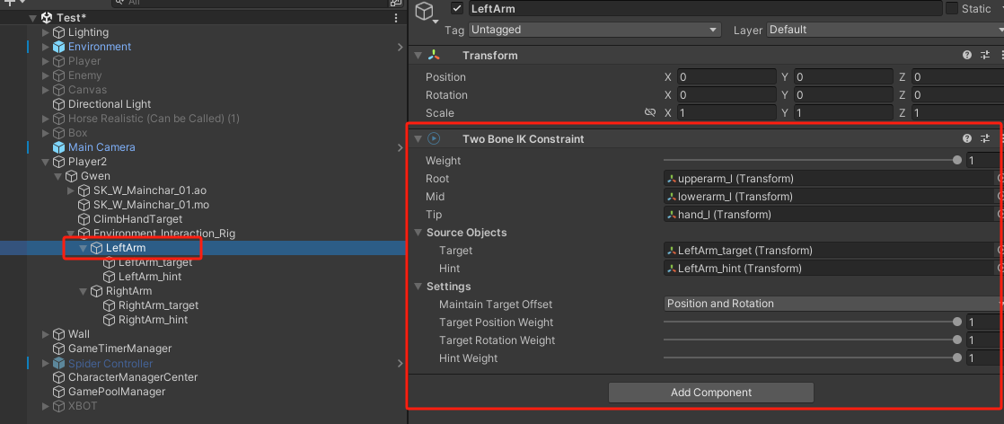
Task: Select Main Camera in the hierarchy
Action: [101, 147]
